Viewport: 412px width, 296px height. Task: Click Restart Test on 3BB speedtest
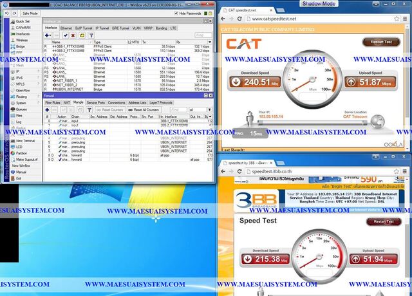tap(384, 221)
